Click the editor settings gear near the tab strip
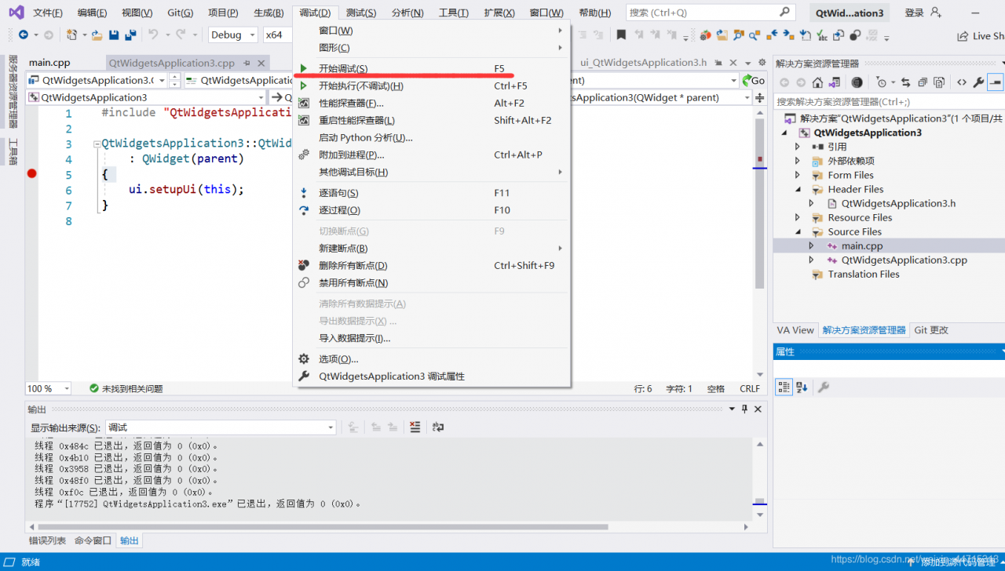Image resolution: width=1005 pixels, height=571 pixels. (x=762, y=63)
